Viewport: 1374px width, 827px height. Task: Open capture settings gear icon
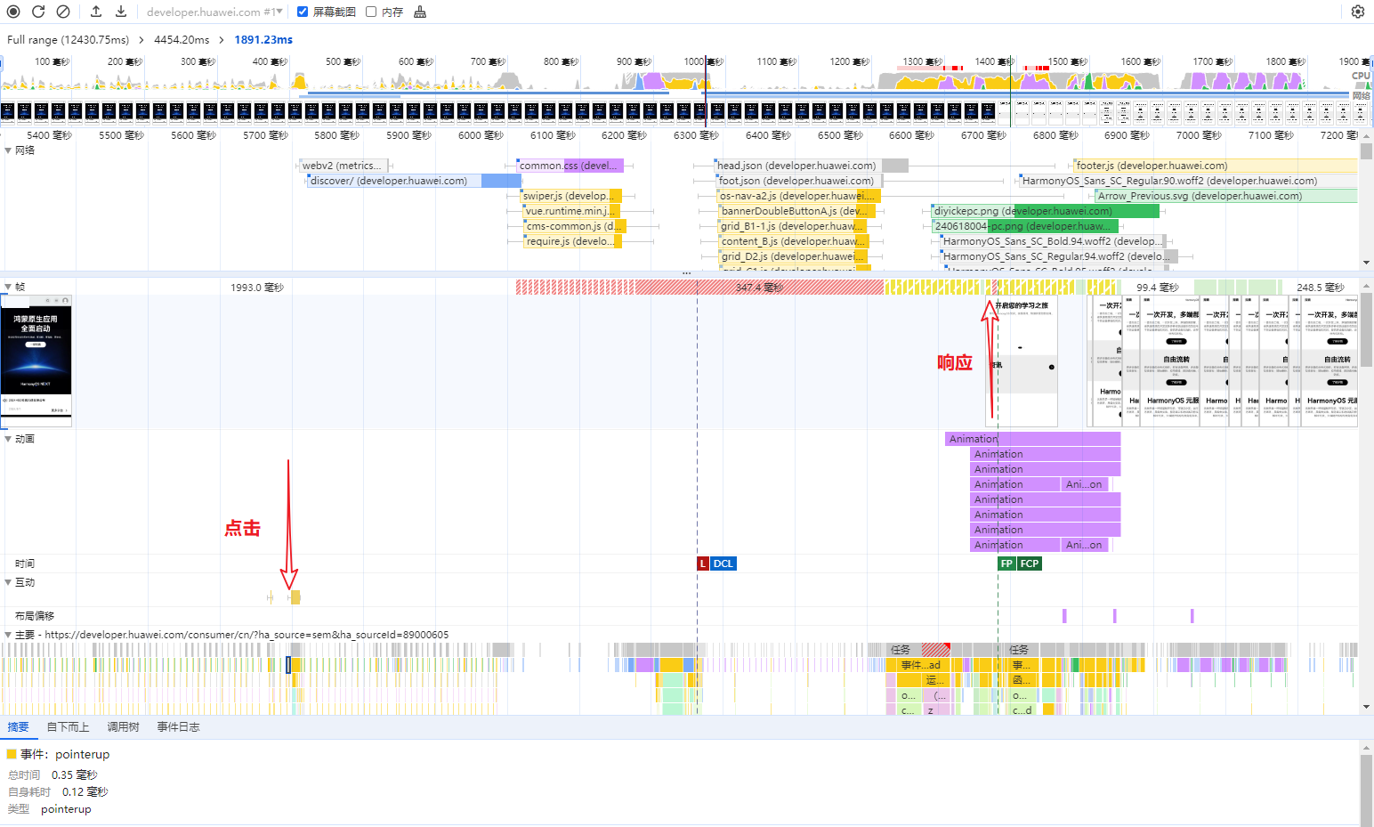1357,12
